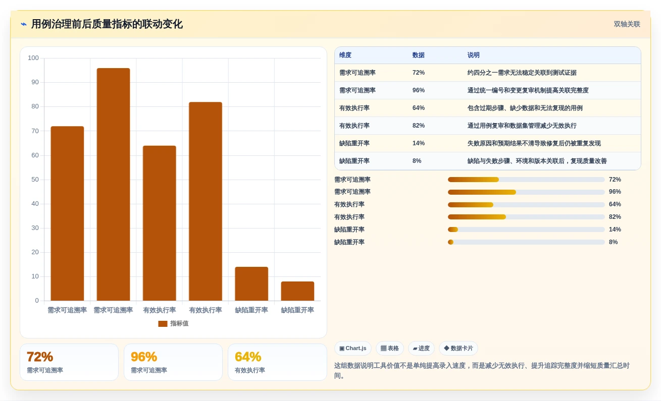Click the progress bar showing 64%
This screenshot has width=661, height=401.
(526, 205)
